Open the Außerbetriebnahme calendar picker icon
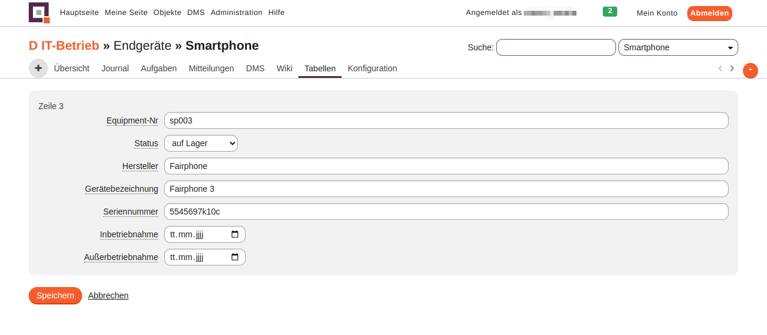Viewport: 767px width, 335px height. (235, 257)
